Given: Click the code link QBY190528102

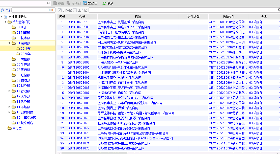Looking at the screenshot, I should click(x=78, y=42).
